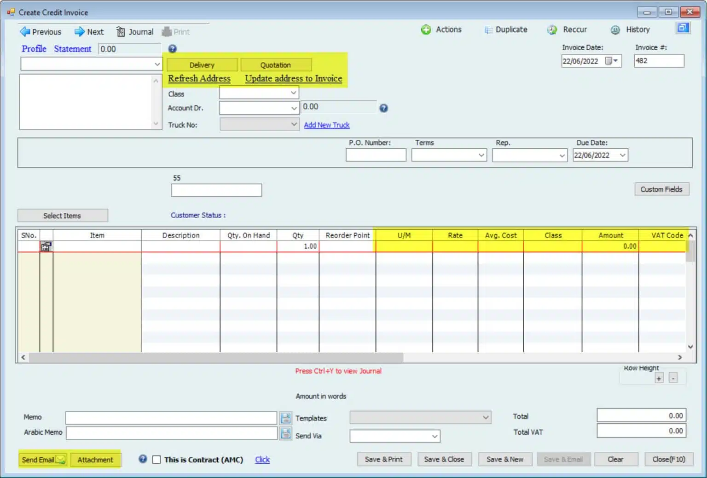Image resolution: width=707 pixels, height=478 pixels.
Task: Decrease row height with minus button
Action: click(673, 379)
